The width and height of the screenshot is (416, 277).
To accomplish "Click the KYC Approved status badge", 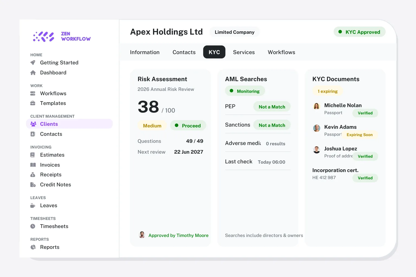I will (359, 32).
